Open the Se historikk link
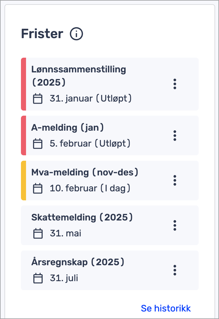Screen dimensions: 219x319 166,308
